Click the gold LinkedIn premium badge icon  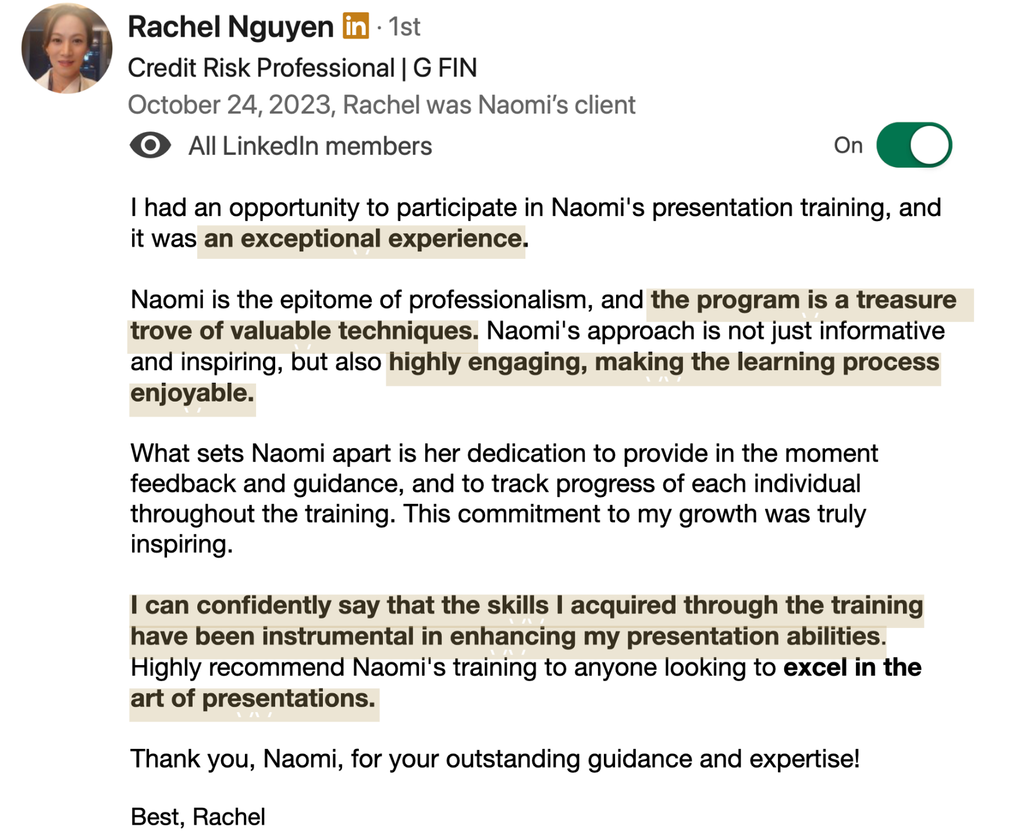[355, 26]
